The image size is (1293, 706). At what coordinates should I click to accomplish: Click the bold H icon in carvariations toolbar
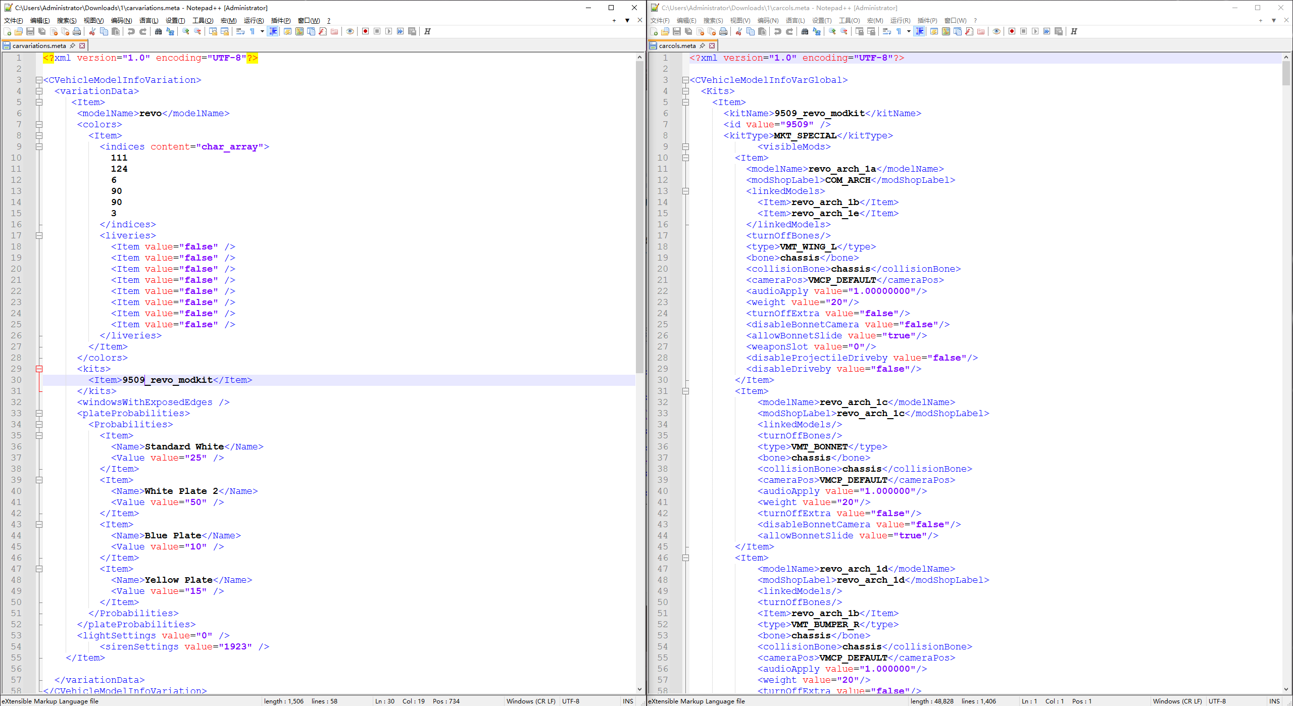tap(427, 31)
